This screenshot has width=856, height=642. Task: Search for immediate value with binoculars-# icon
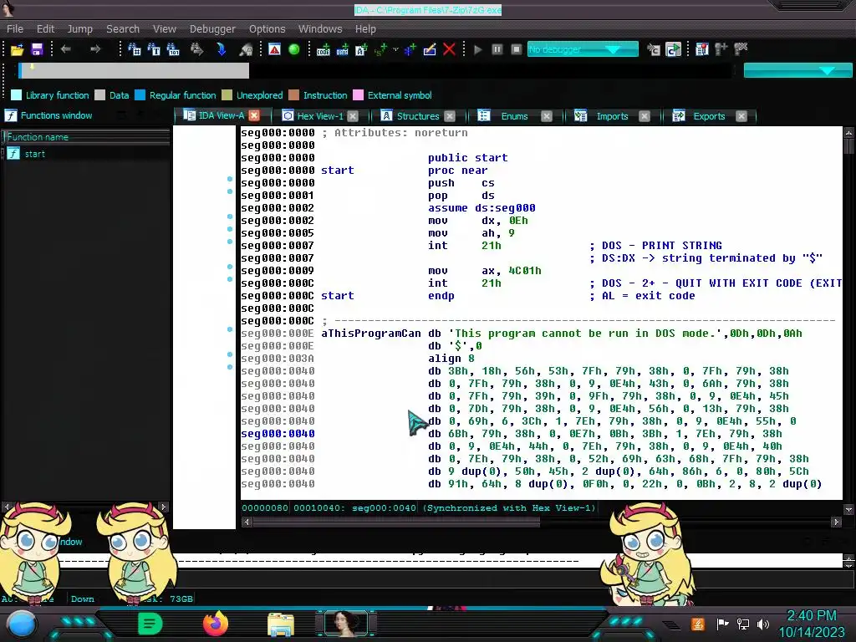(x=135, y=49)
